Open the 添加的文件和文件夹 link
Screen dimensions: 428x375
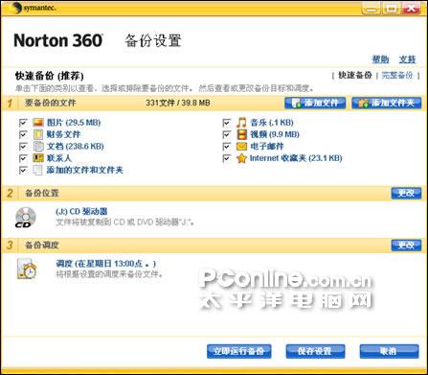tap(85, 170)
